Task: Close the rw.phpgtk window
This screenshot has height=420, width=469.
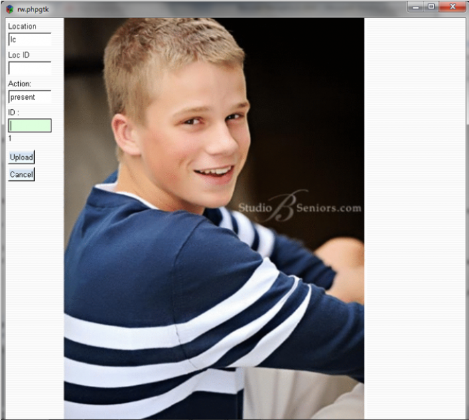Action: click(452, 7)
